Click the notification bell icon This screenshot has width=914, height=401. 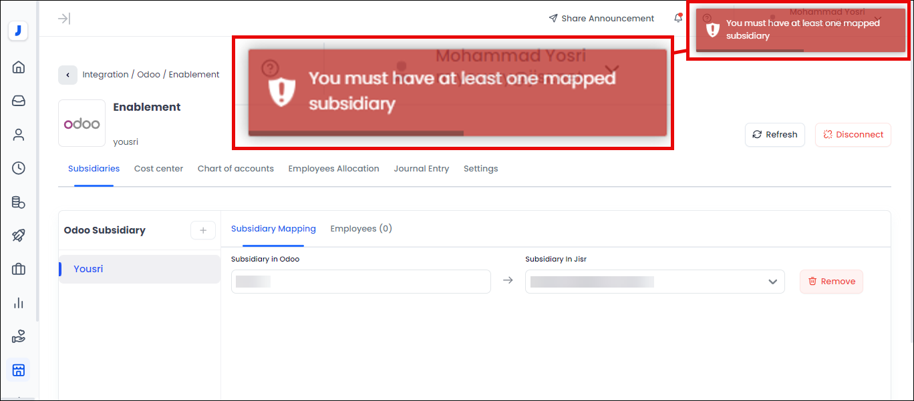pyautogui.click(x=678, y=18)
